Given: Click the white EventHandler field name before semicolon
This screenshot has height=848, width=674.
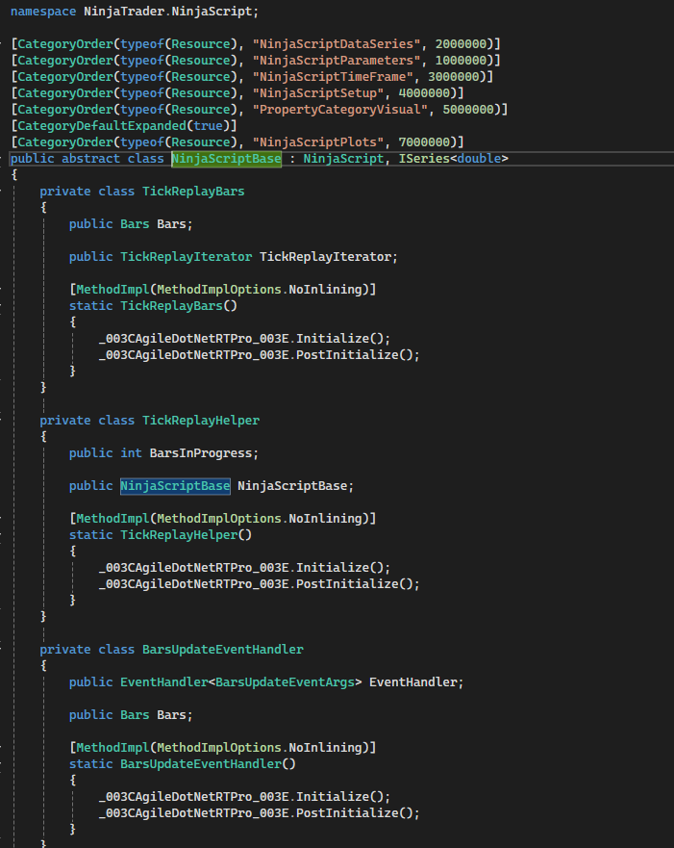Looking at the screenshot, I should 413,682.
